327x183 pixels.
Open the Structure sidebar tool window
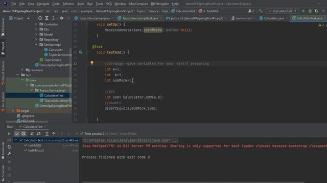click(x=3, y=173)
